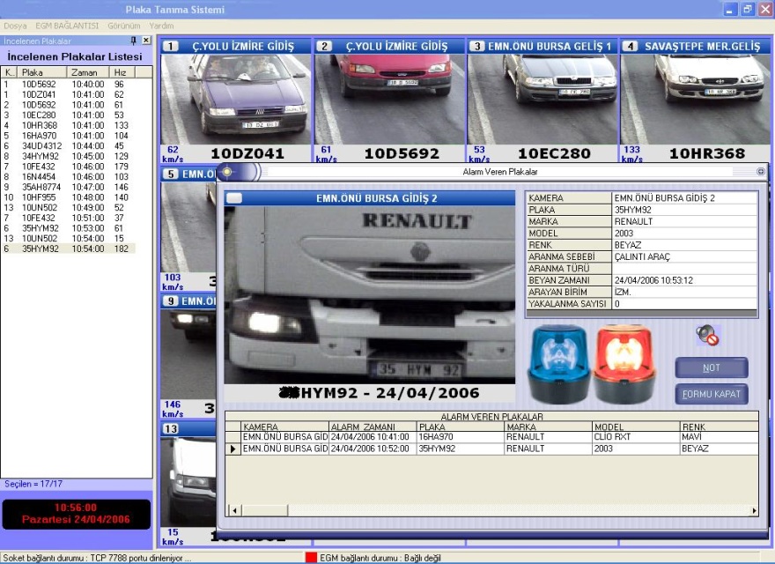Click the Renault truck alarm image
The image size is (775, 564).
(369, 295)
